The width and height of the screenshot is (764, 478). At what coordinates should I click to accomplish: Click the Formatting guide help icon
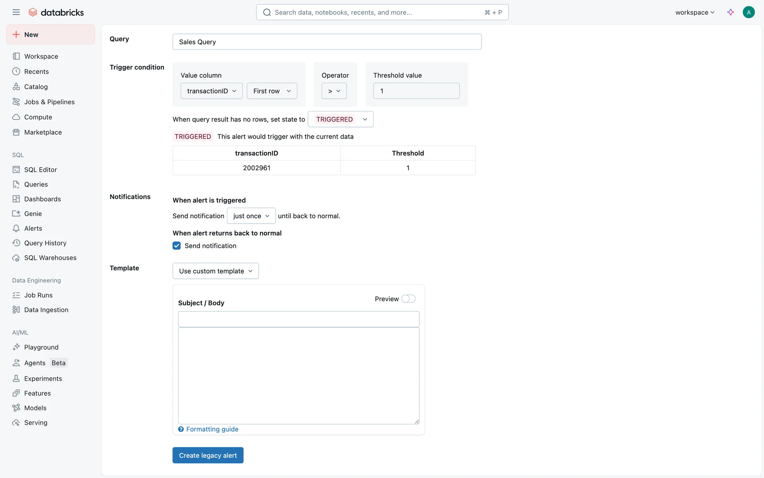[x=181, y=429]
